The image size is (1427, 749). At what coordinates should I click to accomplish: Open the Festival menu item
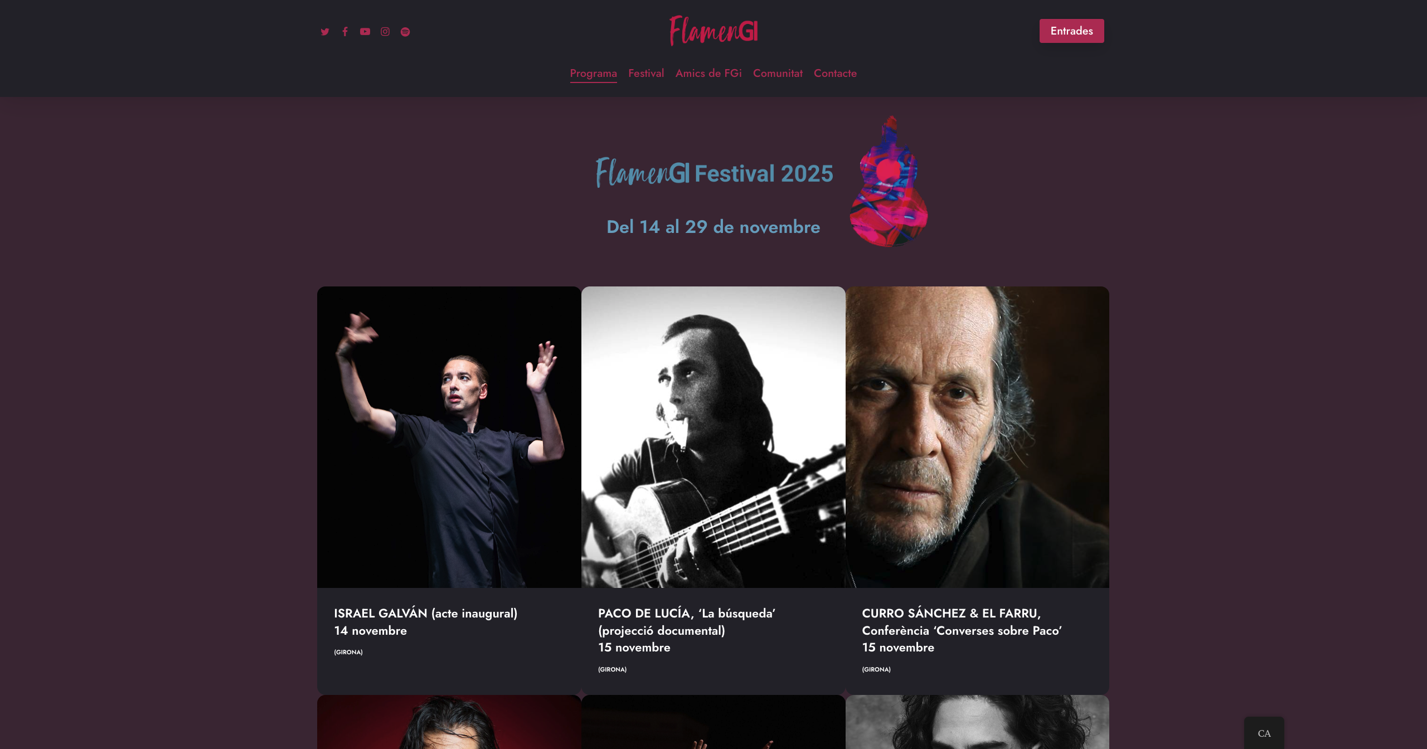coord(646,74)
